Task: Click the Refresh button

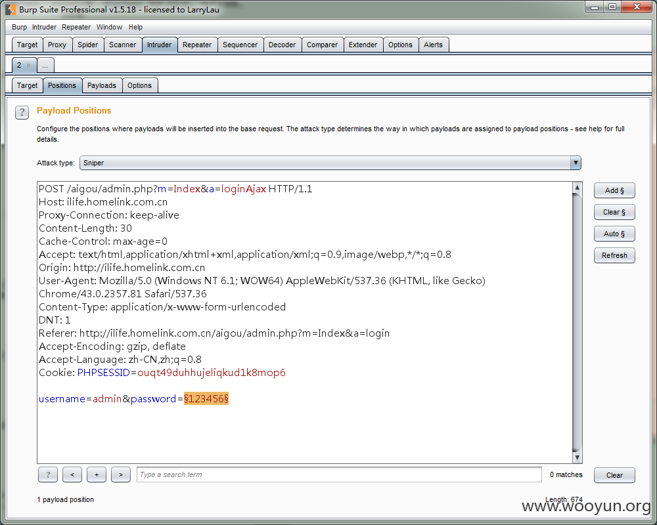Action: click(x=614, y=255)
